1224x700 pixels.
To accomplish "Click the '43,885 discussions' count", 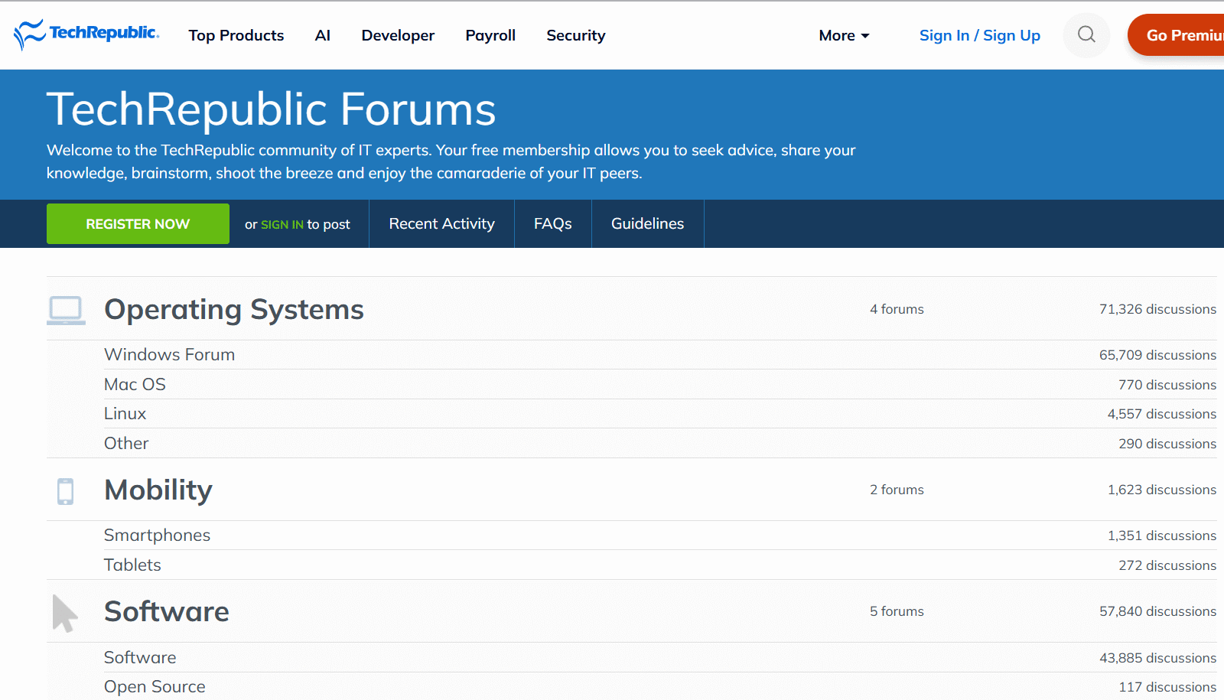I will 1157,658.
